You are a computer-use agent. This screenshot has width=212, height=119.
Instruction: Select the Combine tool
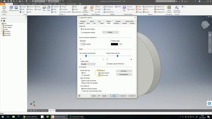pyautogui.click(x=63, y=9)
